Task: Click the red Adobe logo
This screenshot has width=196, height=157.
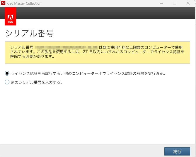Action: click(10, 16)
